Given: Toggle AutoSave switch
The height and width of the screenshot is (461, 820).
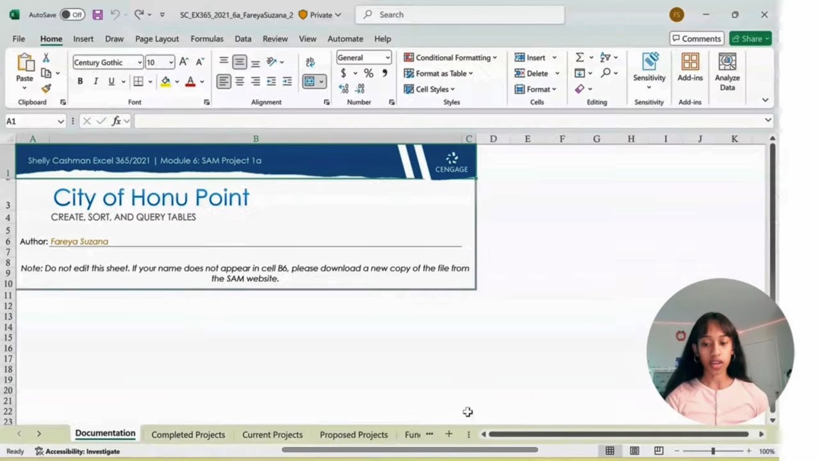Looking at the screenshot, I should [x=72, y=15].
